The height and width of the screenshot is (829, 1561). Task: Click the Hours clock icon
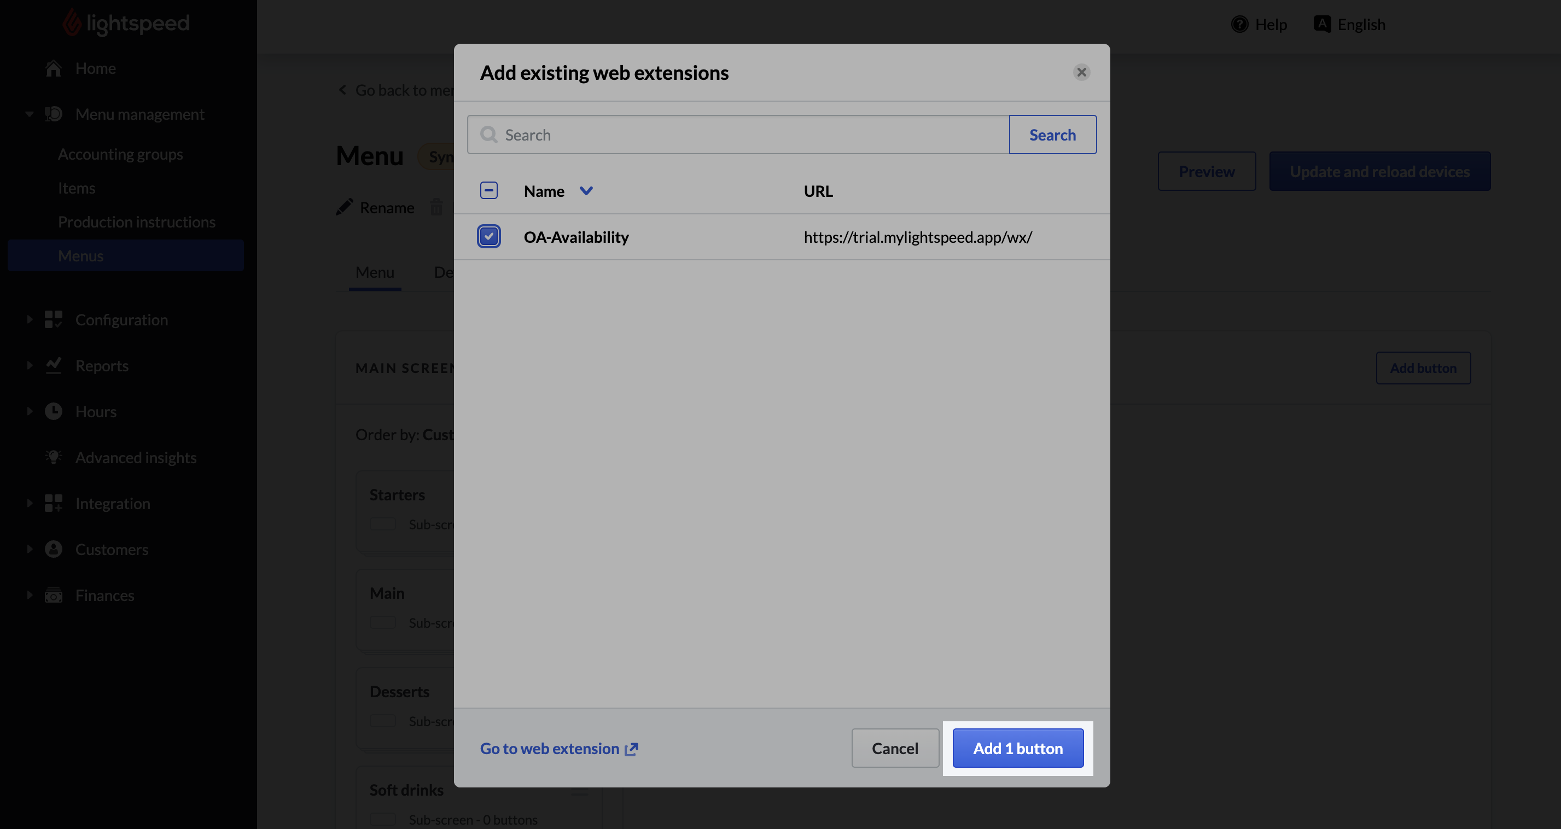[x=53, y=411]
